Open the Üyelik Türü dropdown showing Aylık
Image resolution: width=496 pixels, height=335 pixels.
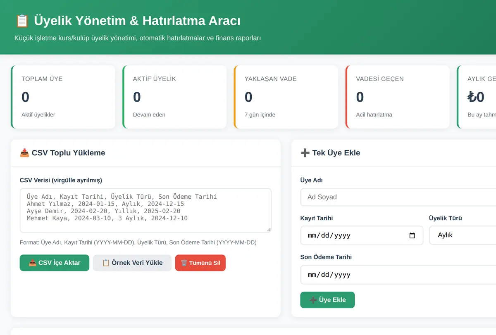coord(463,235)
